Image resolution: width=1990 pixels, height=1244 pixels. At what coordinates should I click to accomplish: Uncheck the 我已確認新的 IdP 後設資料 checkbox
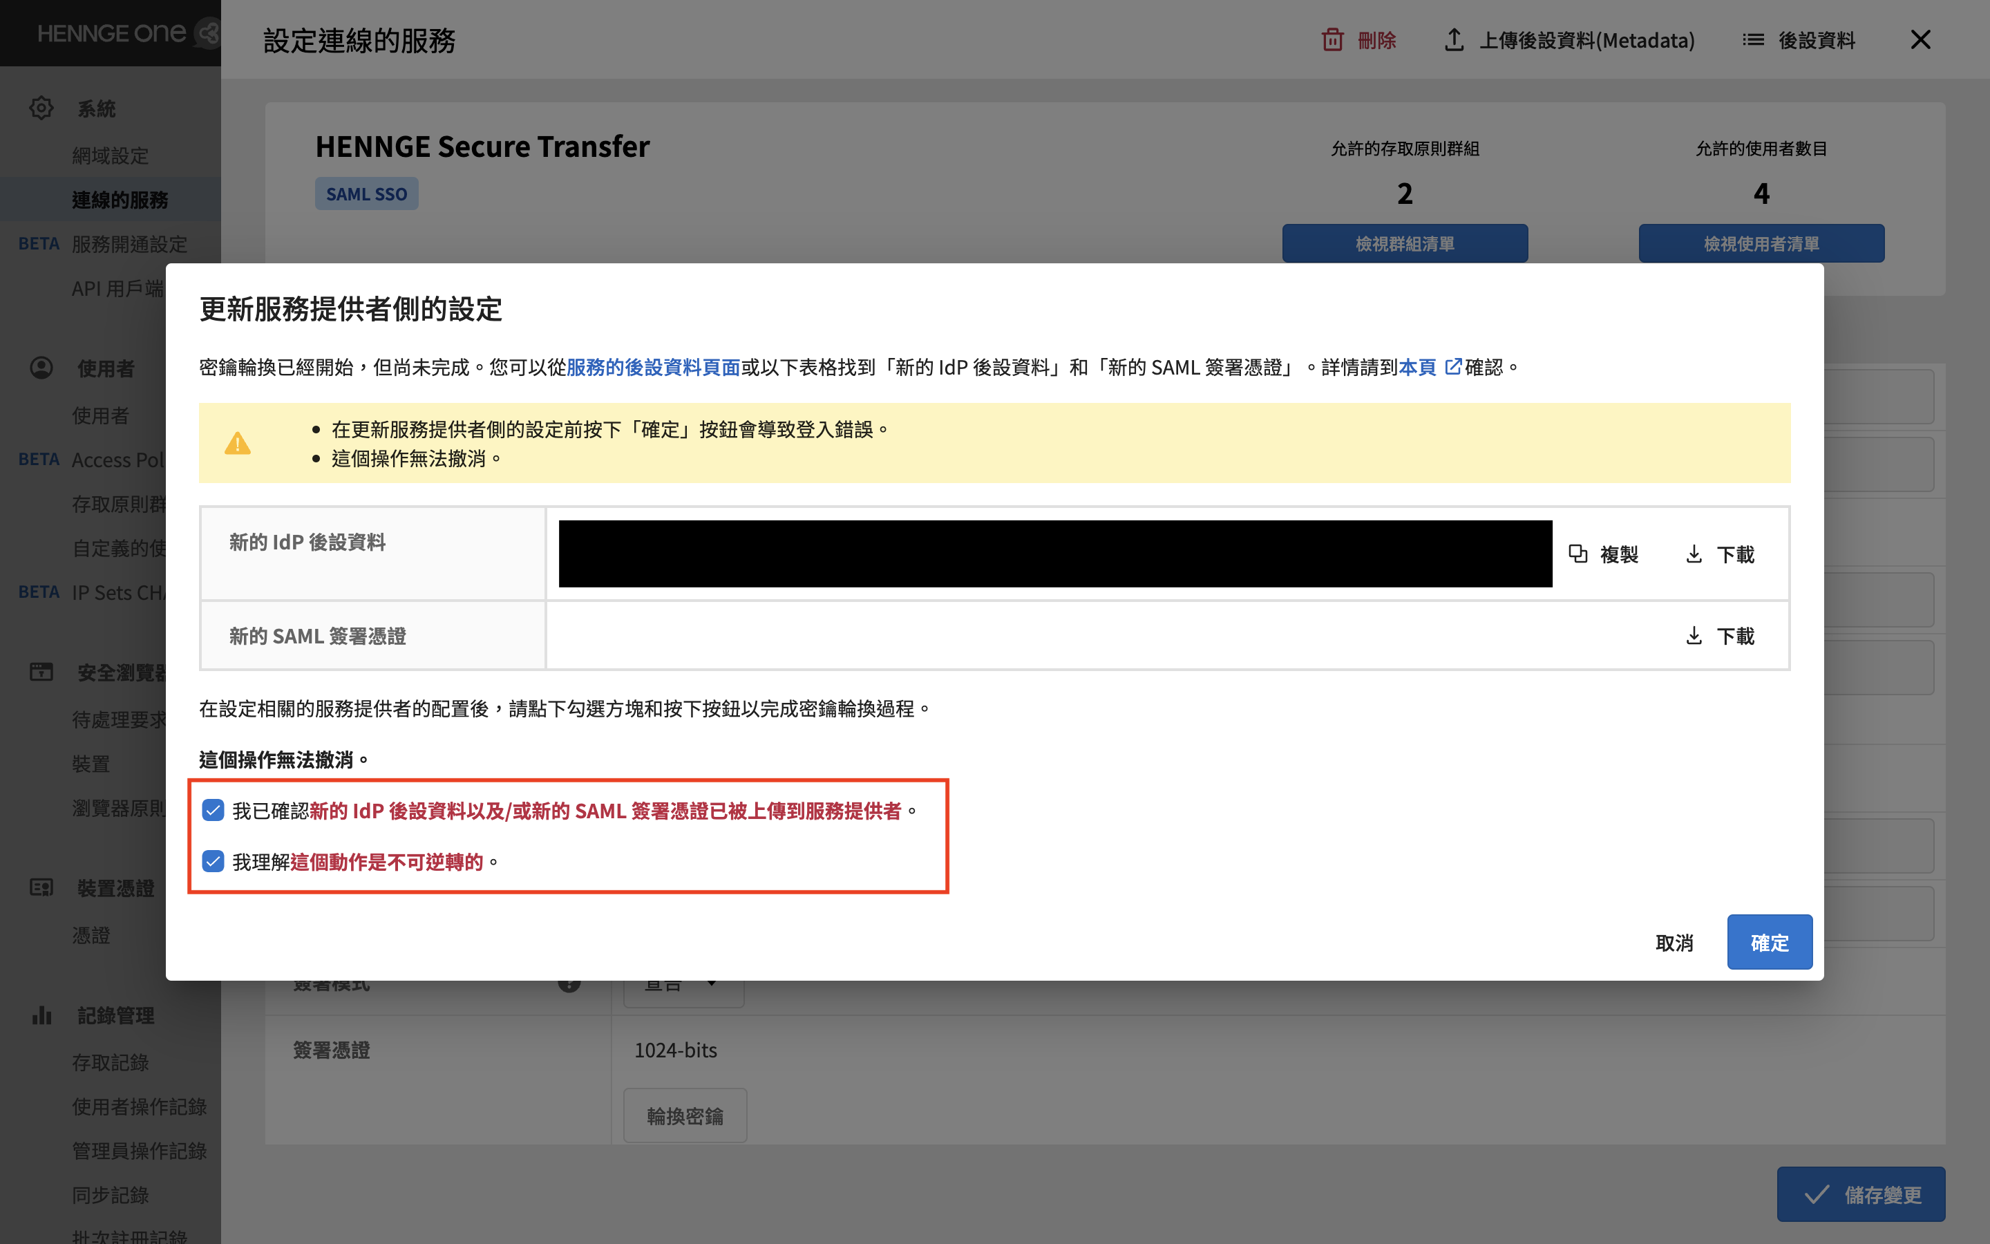(213, 811)
